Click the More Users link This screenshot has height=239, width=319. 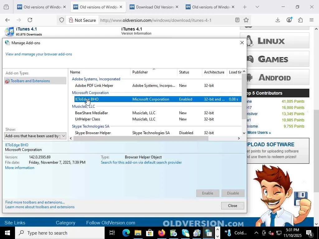coord(259,133)
